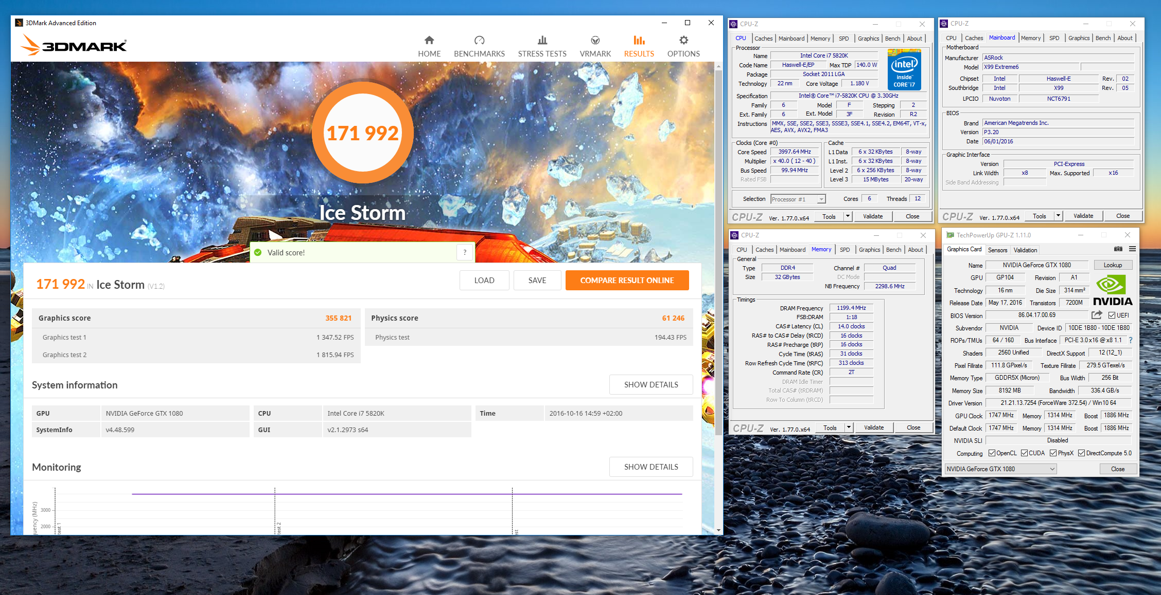Click the Graphics score value 355 821
This screenshot has width=1161, height=595.
tap(338, 318)
